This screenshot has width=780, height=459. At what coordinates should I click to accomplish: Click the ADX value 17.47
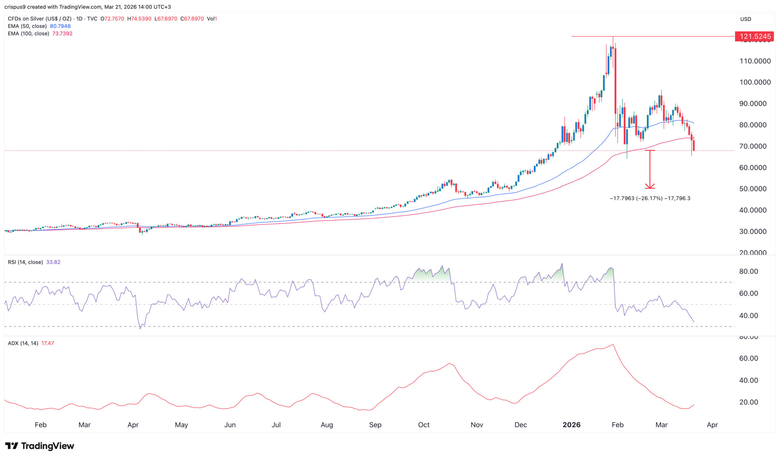point(48,343)
